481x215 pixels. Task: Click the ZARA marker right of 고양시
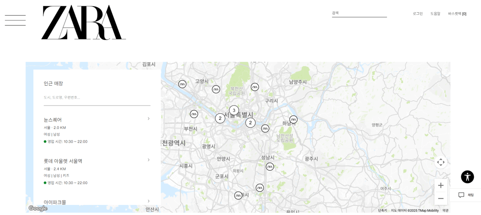tap(216, 89)
